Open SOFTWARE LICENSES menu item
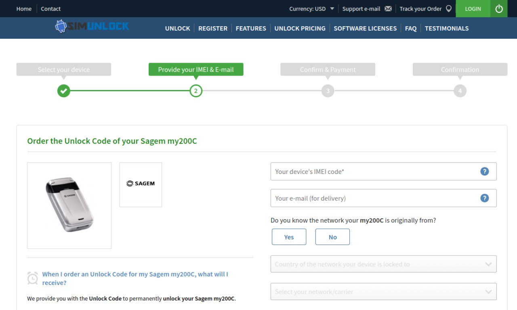Image resolution: width=517 pixels, height=310 pixels. point(365,28)
